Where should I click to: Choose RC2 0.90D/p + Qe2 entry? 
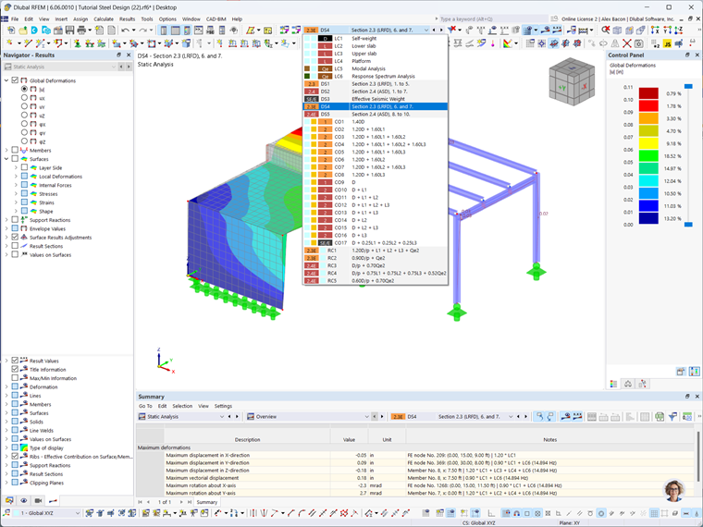pyautogui.click(x=376, y=258)
